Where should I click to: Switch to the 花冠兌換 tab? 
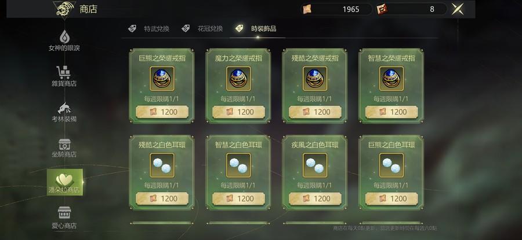click(202, 28)
